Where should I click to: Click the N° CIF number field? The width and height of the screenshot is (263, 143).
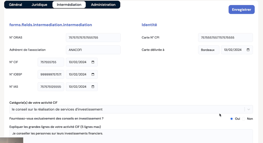coord(51,62)
